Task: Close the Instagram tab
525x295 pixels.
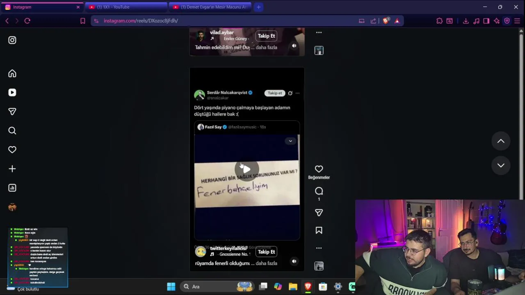Action: (78, 7)
